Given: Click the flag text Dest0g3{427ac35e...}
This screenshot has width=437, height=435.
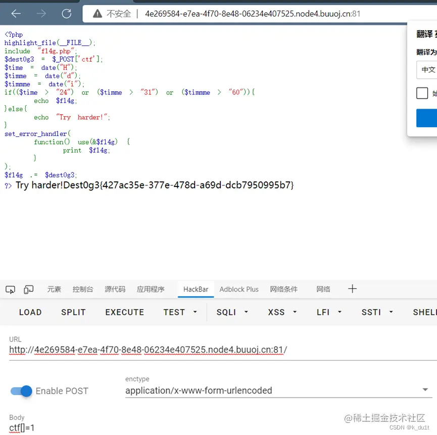Looking at the screenshot, I should click(x=178, y=185).
